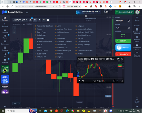Viewport: 142px width, 113px height.
Task: Expand the account balance dropdown arrow
Action: [x=111, y=12]
